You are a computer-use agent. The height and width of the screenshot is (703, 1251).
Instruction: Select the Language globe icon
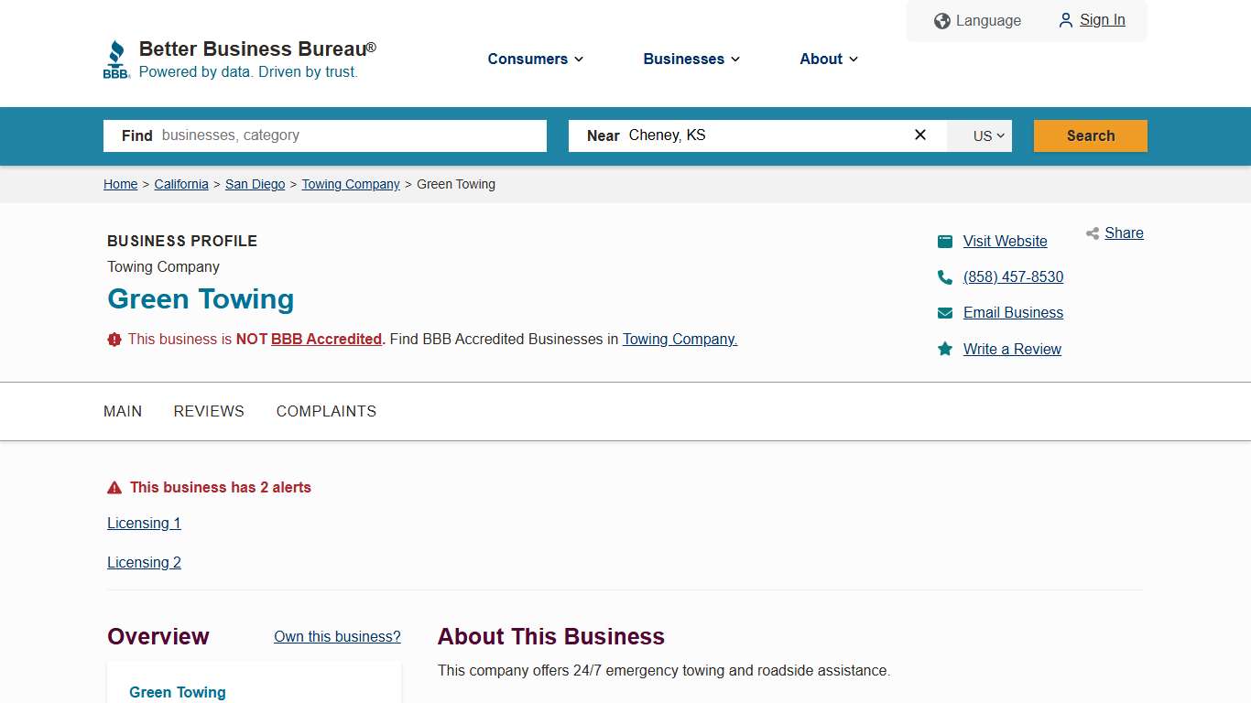coord(941,20)
